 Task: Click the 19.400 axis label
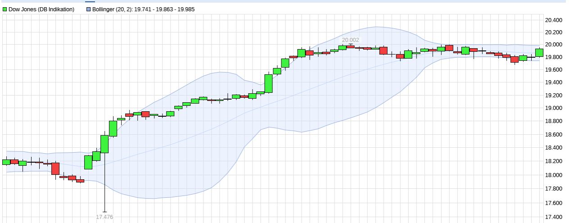[x=553, y=82]
